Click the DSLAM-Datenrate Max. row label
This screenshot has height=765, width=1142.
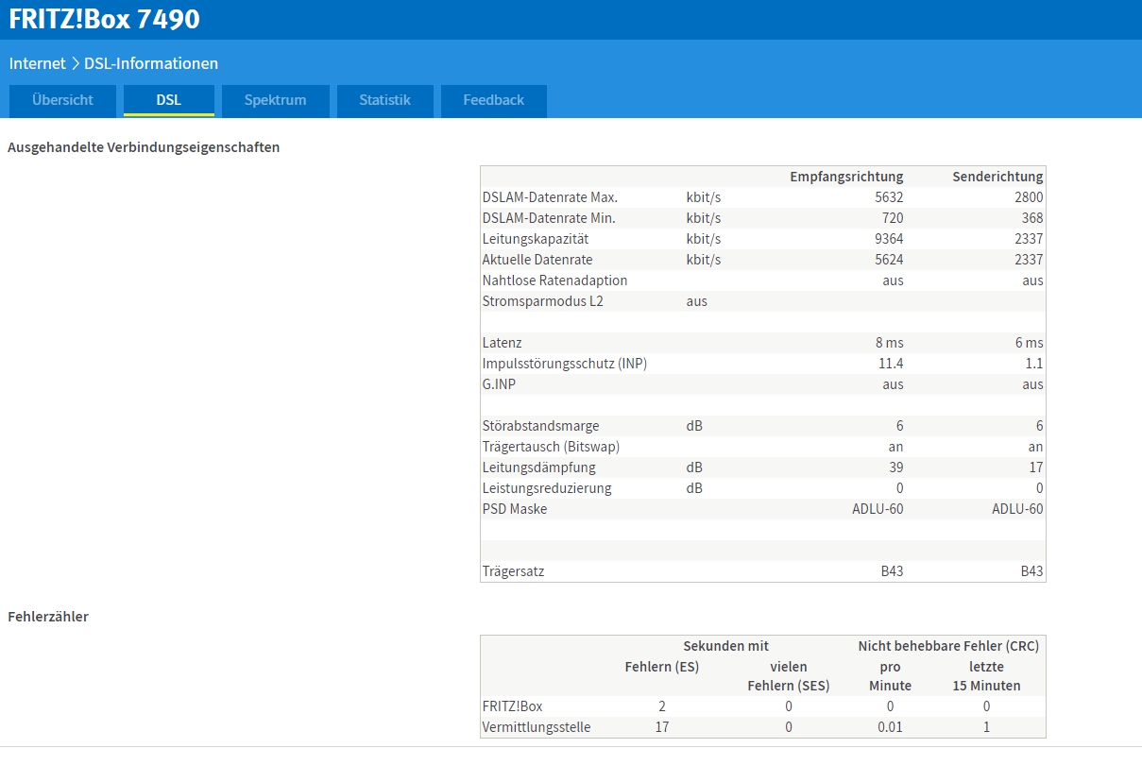point(550,197)
